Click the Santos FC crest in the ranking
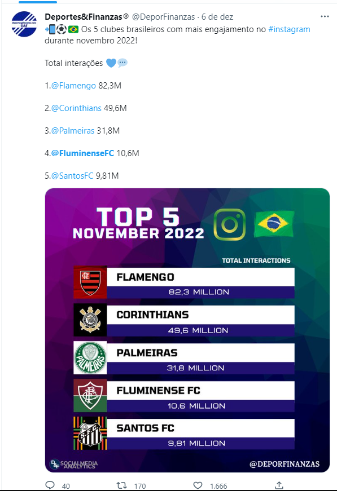The image size is (337, 491). tap(90, 433)
